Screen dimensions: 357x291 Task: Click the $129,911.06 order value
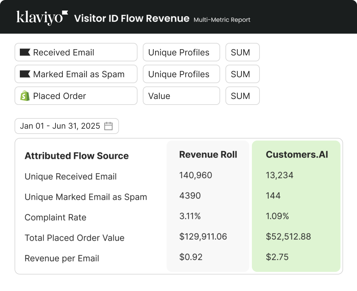(x=203, y=237)
